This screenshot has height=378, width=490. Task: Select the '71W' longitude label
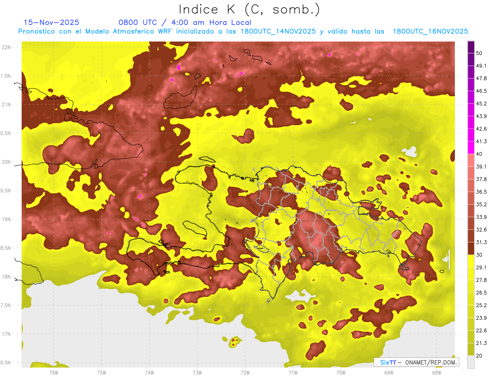coord(293,372)
